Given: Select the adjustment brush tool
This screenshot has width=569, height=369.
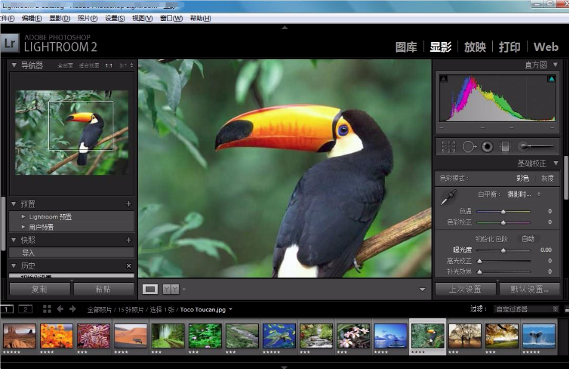Looking at the screenshot, I should (536, 147).
